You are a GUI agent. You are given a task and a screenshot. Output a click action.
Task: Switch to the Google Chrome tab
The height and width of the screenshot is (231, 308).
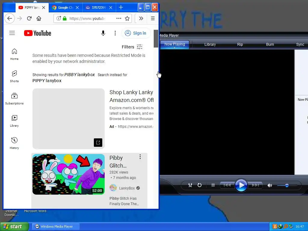click(x=66, y=8)
